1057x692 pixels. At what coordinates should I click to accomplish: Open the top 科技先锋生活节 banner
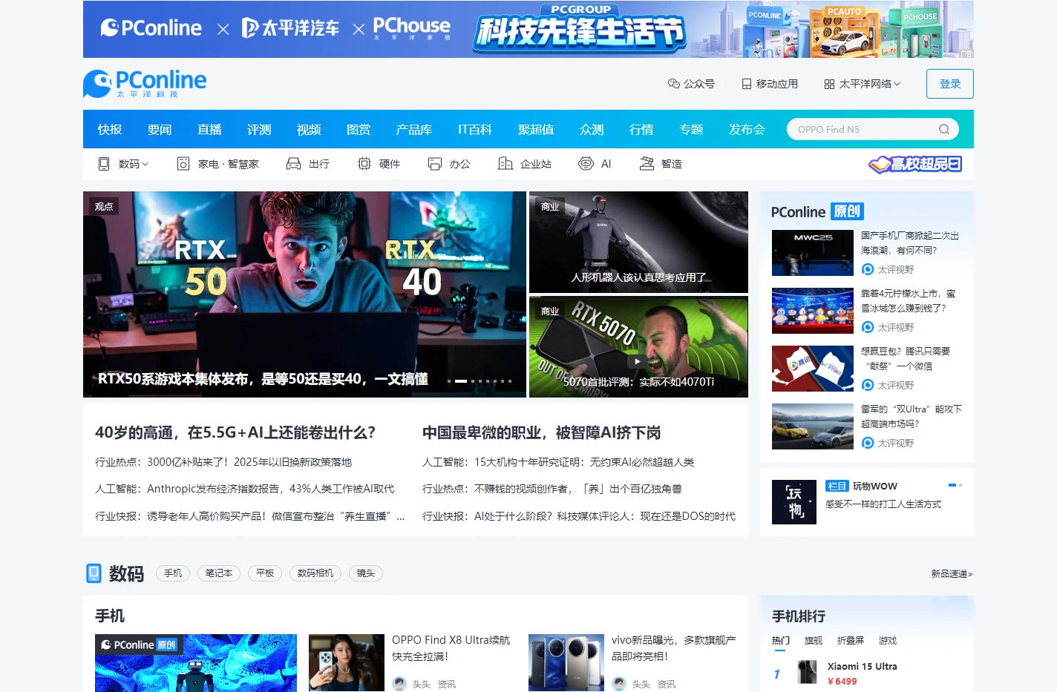coord(528,29)
